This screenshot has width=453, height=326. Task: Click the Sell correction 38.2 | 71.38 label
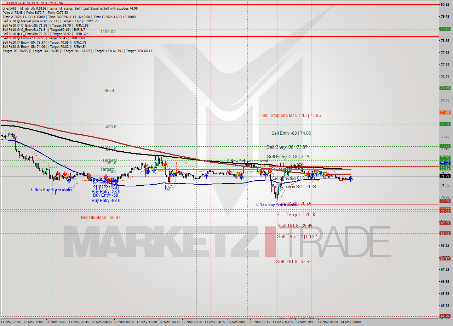[x=294, y=186]
